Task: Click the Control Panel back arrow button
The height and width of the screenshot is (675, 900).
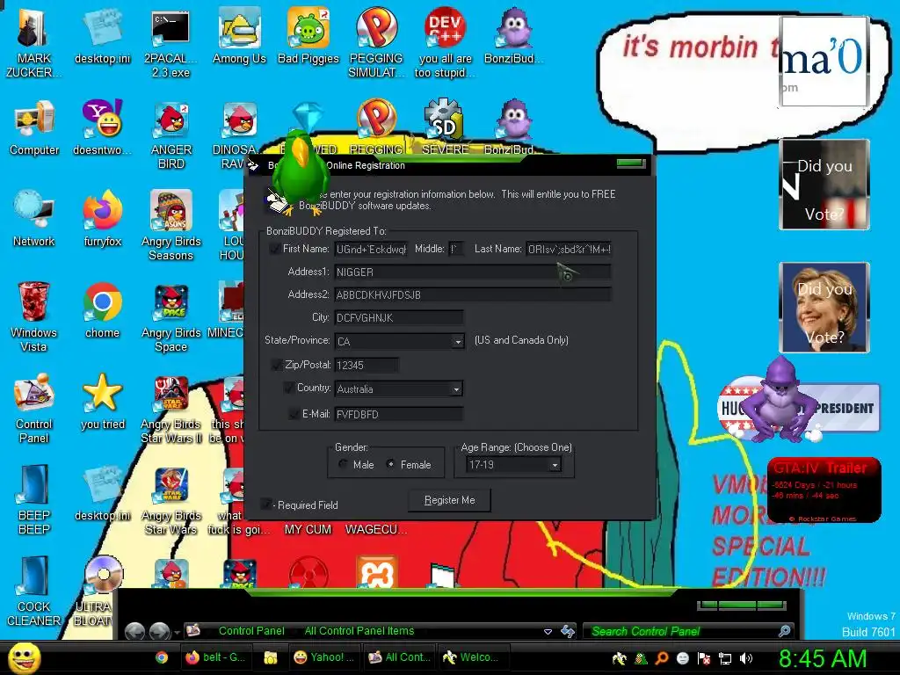Action: pos(134,632)
